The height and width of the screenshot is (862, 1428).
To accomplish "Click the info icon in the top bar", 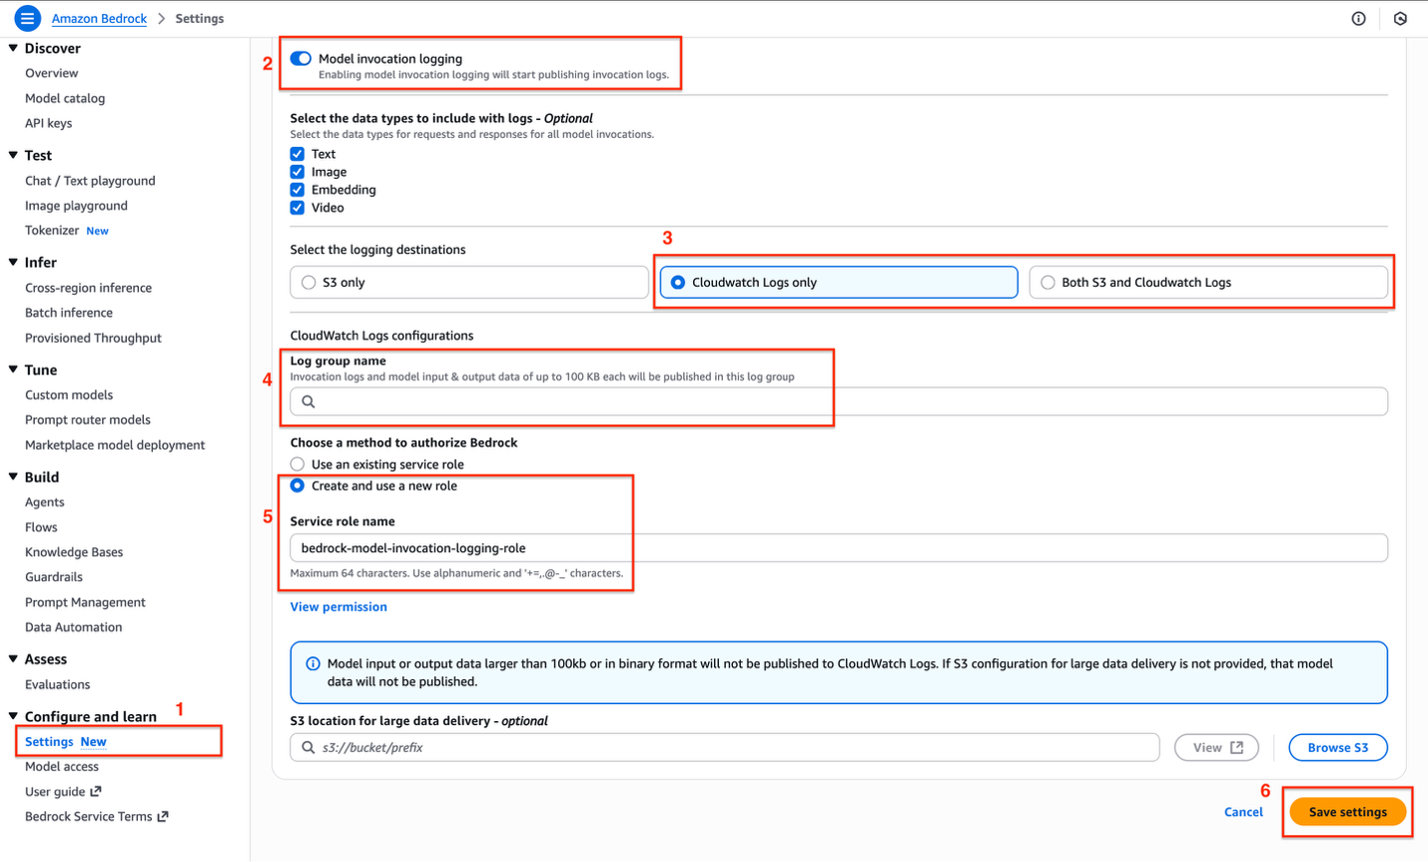I will coord(1358,18).
